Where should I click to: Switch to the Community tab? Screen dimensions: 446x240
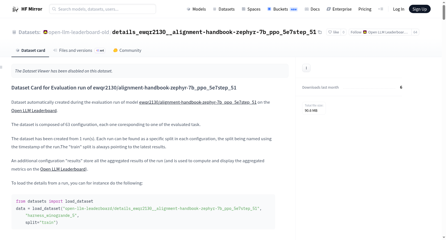tap(127, 50)
